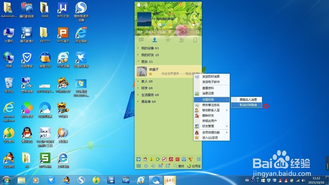Image resolution: width=329 pixels, height=185 pixels.
Task: Select 消息记录 from context menu
Action: click(x=212, y=93)
